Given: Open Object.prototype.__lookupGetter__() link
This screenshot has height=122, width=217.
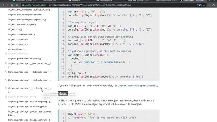Looking at the screenshot, I should 29,82.
